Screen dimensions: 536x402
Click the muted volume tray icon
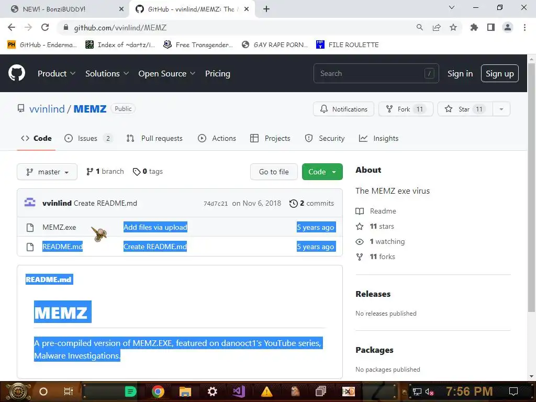(429, 392)
